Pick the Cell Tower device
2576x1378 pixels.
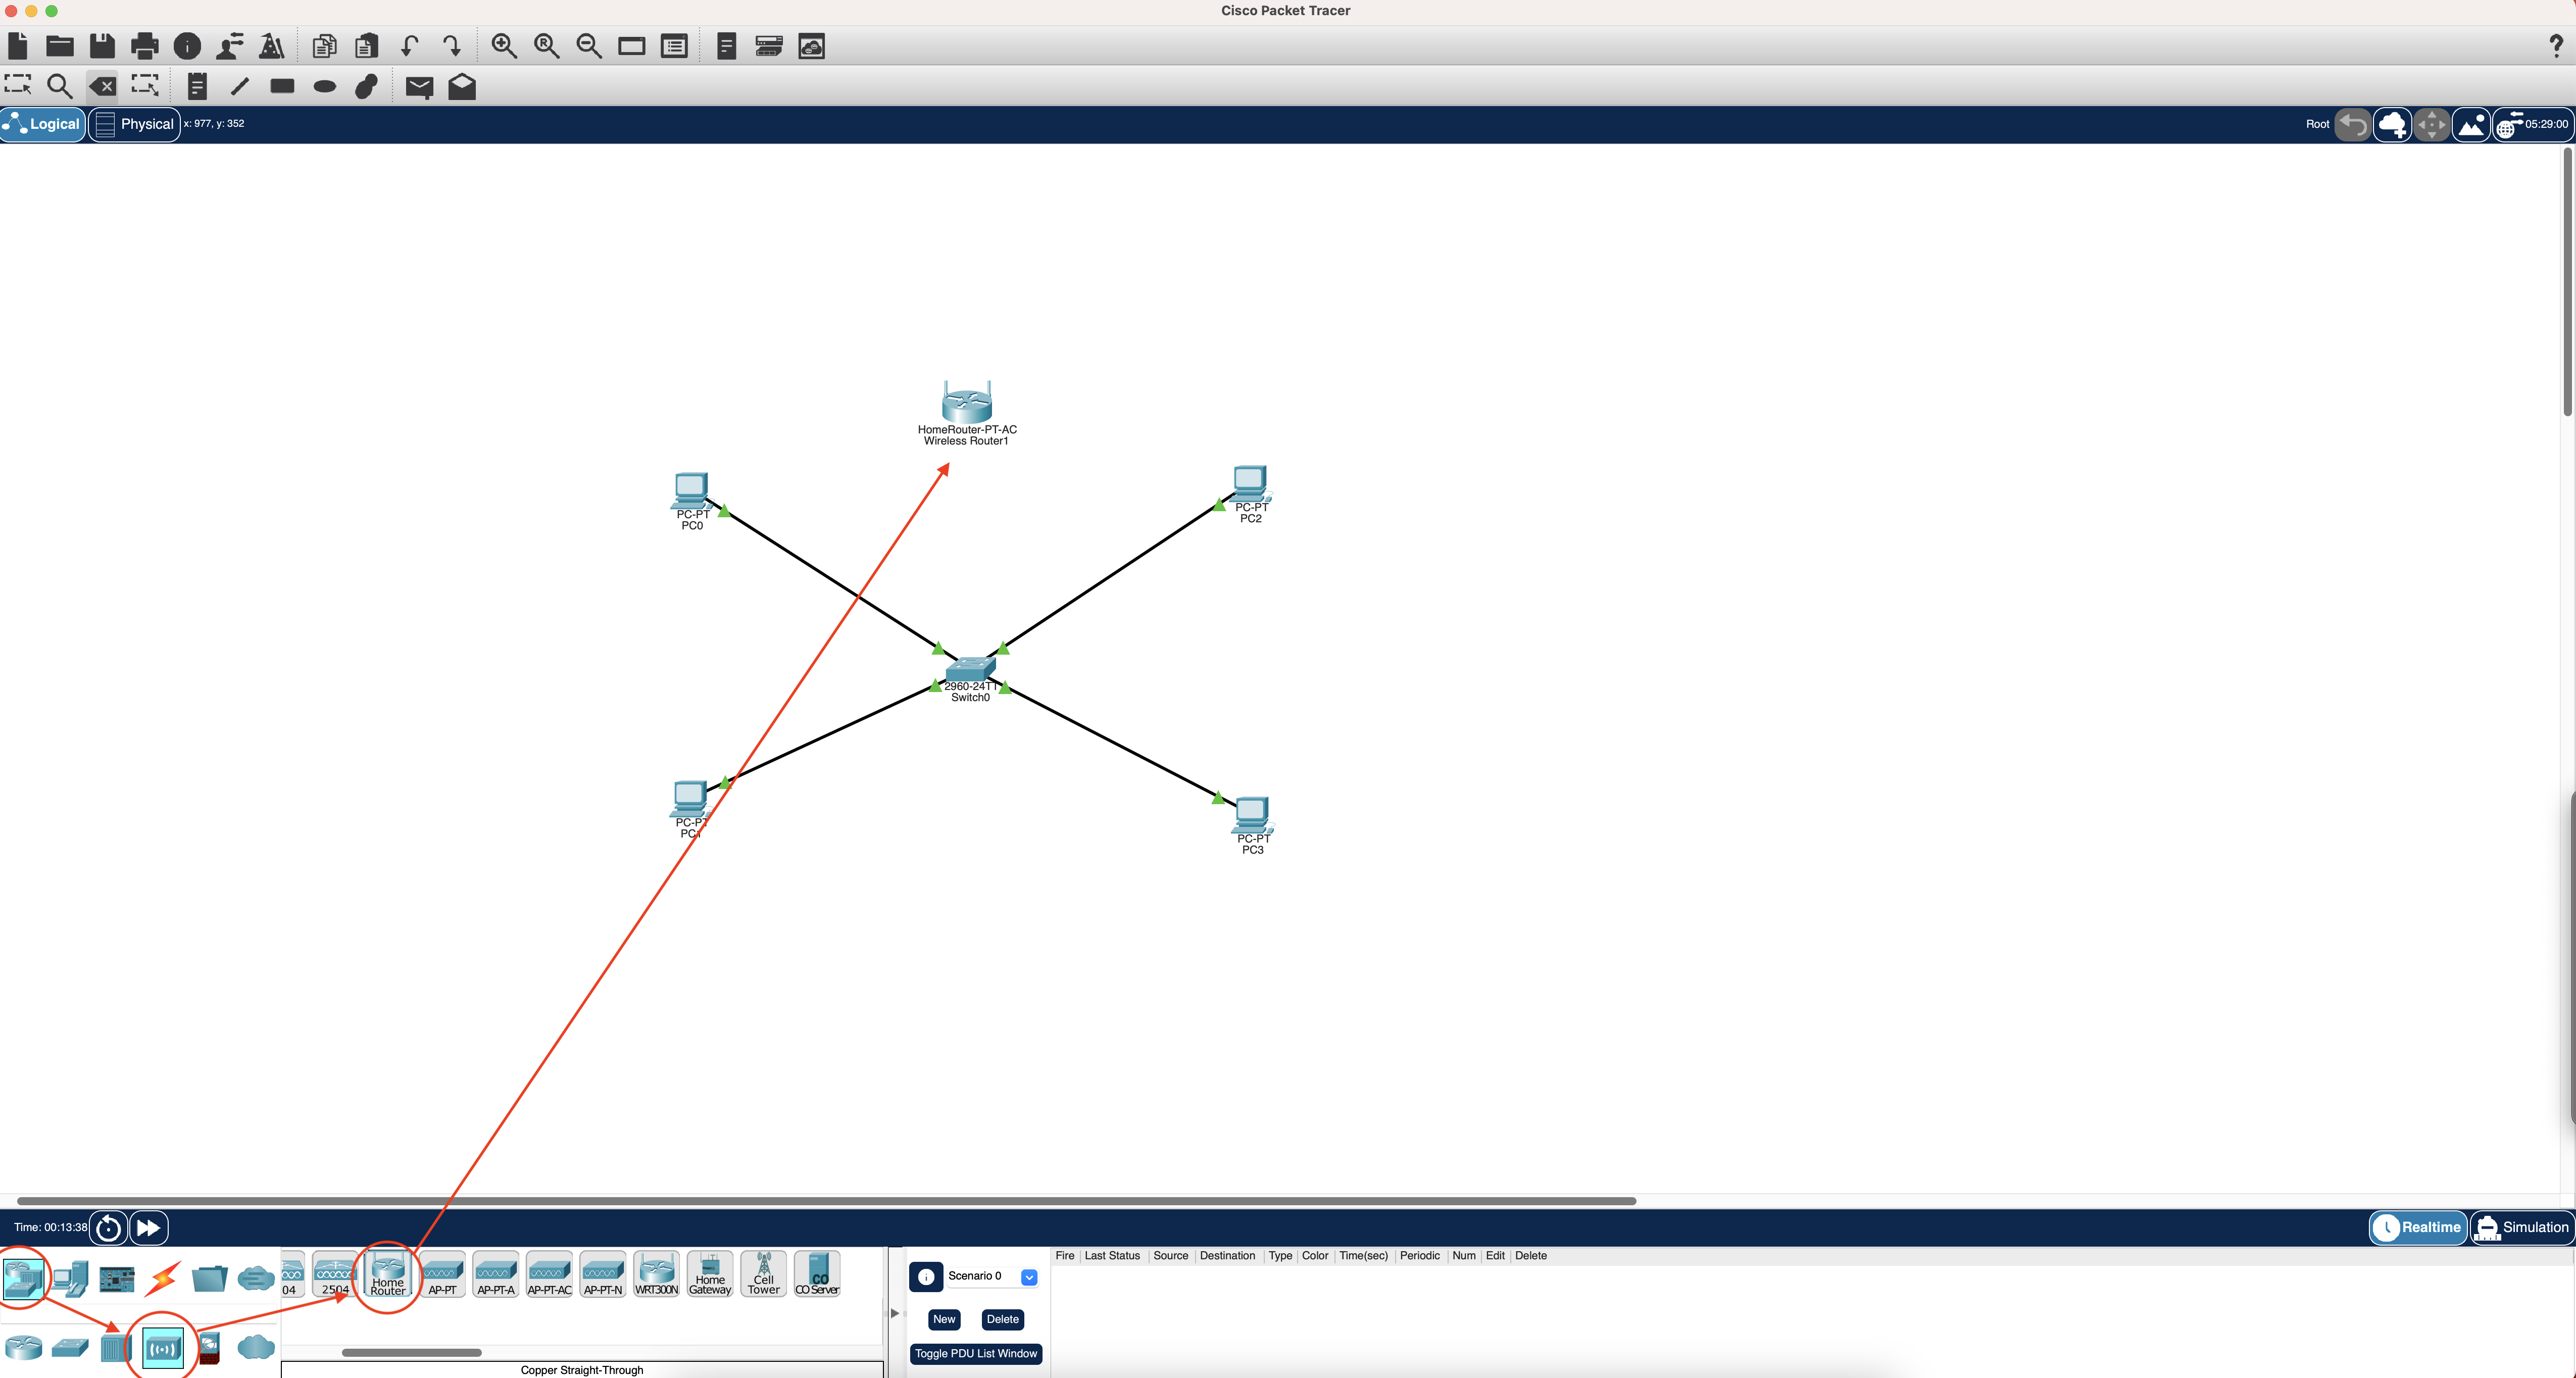764,1274
